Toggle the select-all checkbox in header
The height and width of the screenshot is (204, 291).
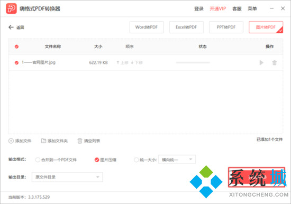coord(16,47)
